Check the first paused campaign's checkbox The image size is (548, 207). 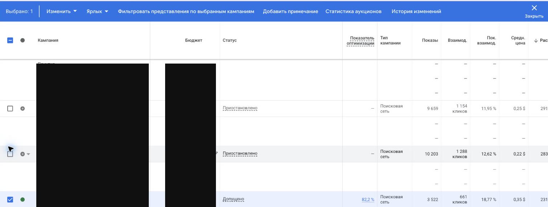10,108
